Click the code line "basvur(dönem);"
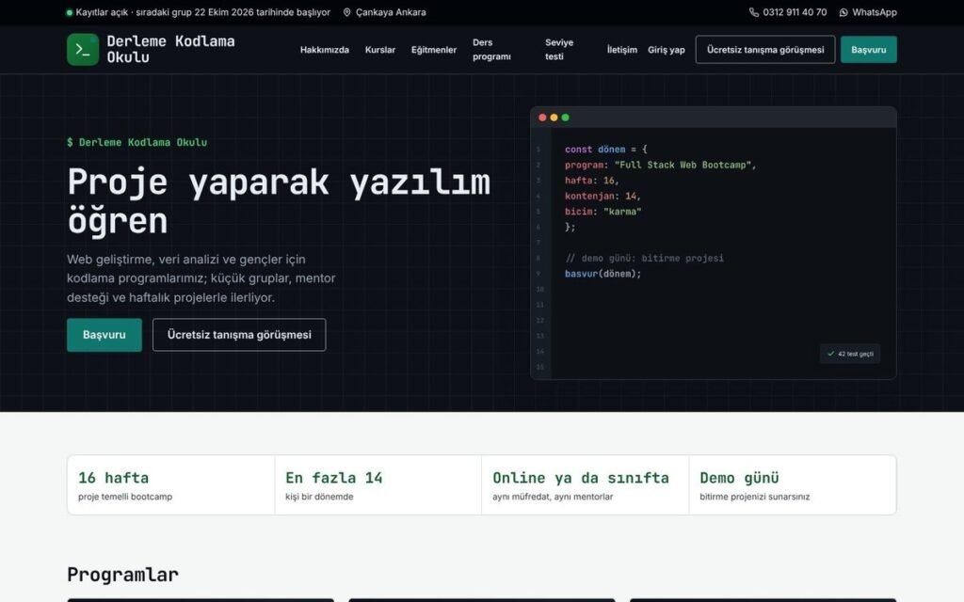 (603, 274)
